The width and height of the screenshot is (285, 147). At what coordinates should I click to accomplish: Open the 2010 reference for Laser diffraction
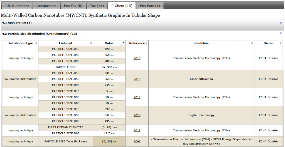(137, 79)
